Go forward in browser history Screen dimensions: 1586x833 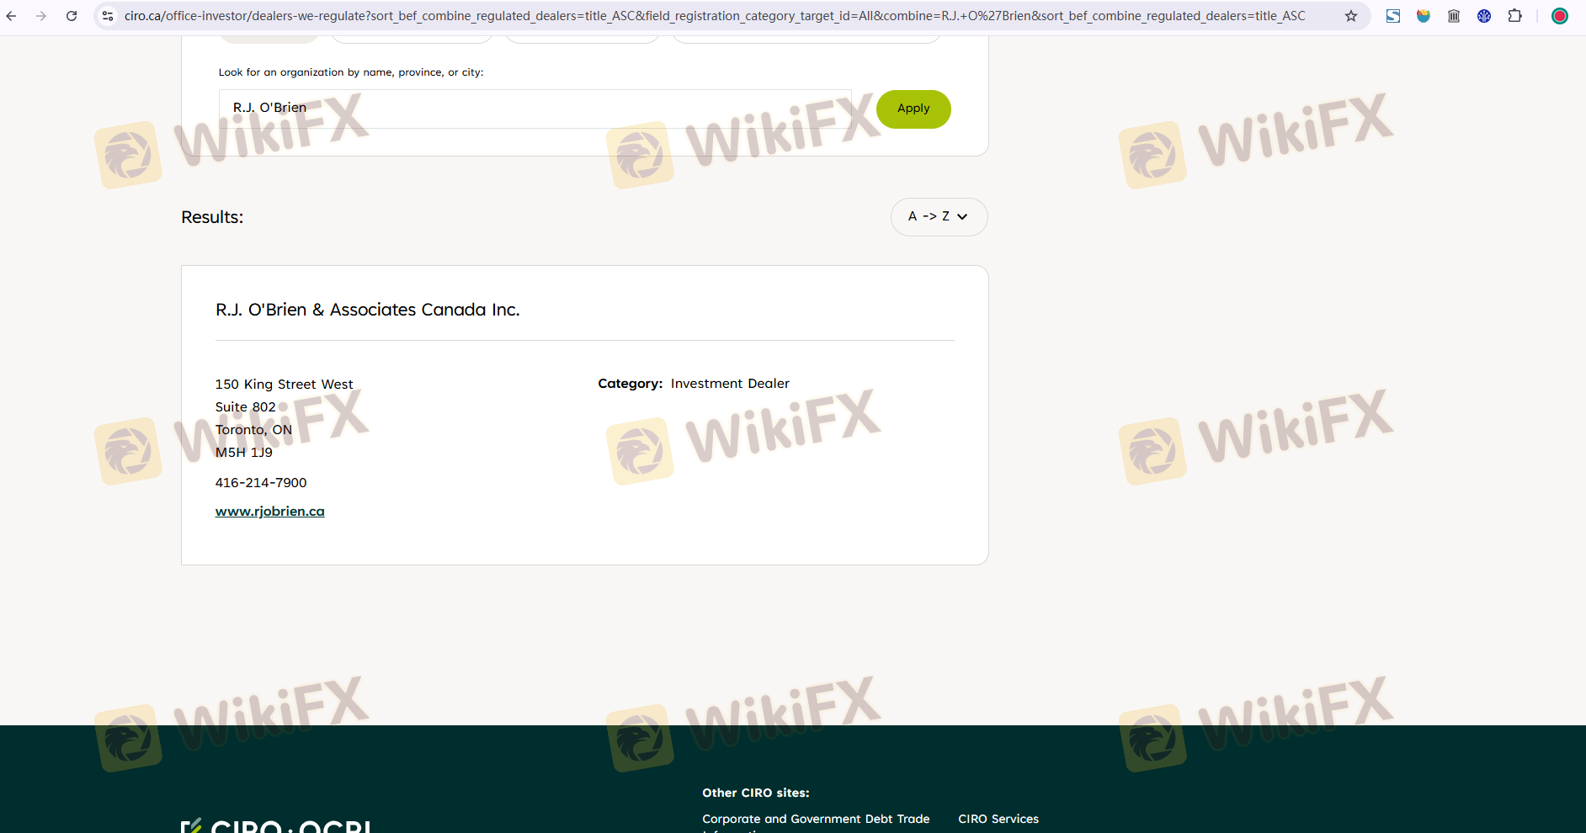point(41,16)
